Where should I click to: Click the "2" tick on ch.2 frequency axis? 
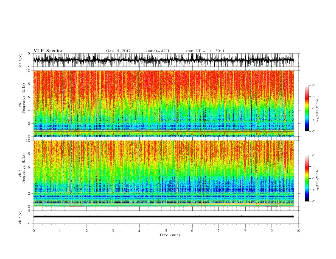[30, 193]
